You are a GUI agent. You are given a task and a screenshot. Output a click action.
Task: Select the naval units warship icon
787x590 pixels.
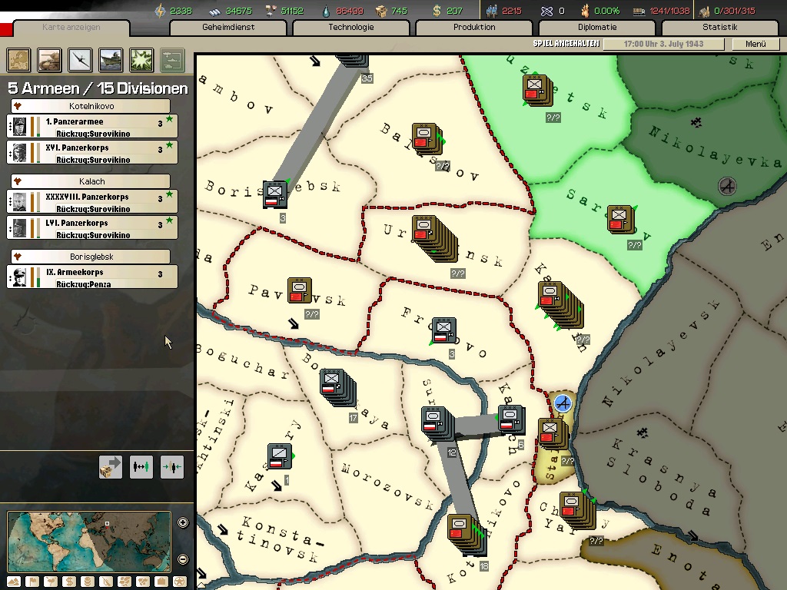pyautogui.click(x=111, y=60)
